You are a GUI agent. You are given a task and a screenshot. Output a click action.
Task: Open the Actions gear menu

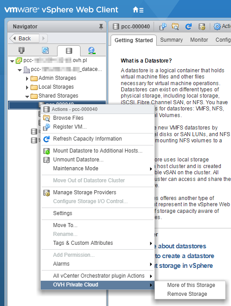222,26
